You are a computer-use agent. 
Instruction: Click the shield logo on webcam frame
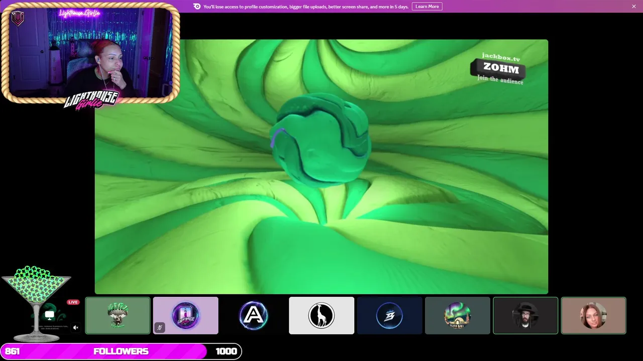coord(18,19)
